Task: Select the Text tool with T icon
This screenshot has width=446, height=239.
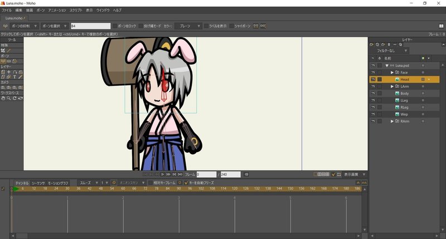Action: click(15, 77)
